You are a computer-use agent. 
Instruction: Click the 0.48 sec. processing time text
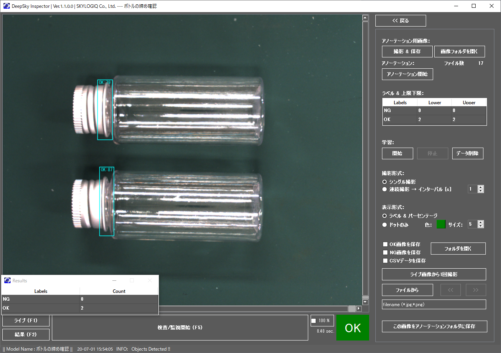point(326,331)
